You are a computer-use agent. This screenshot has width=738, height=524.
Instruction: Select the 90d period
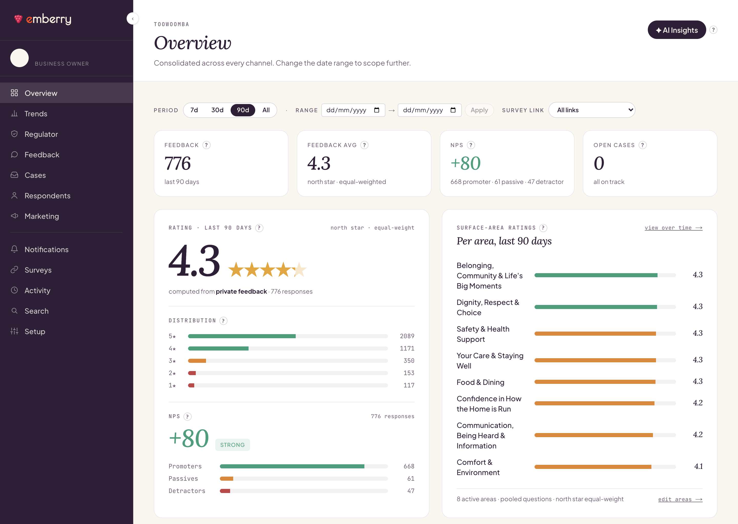tap(243, 110)
